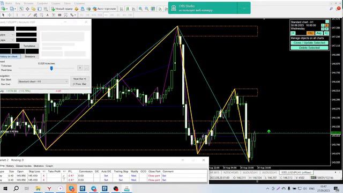Select the Bar Start navigation option
Screen dimensions: 343x193
[x=6, y=80]
